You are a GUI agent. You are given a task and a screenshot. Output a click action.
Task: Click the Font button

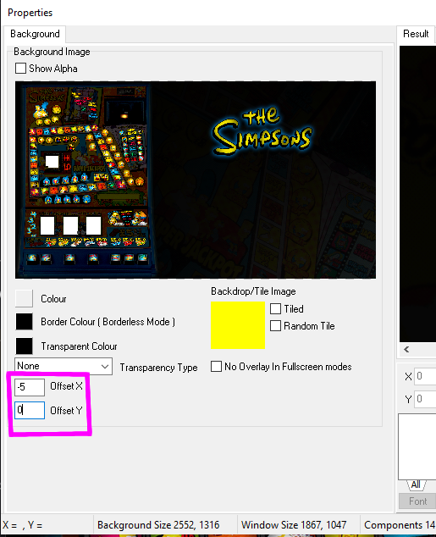[x=417, y=501]
